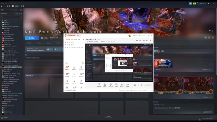
Task: Open the library collection filter dropdown
Action: click(8, 14)
